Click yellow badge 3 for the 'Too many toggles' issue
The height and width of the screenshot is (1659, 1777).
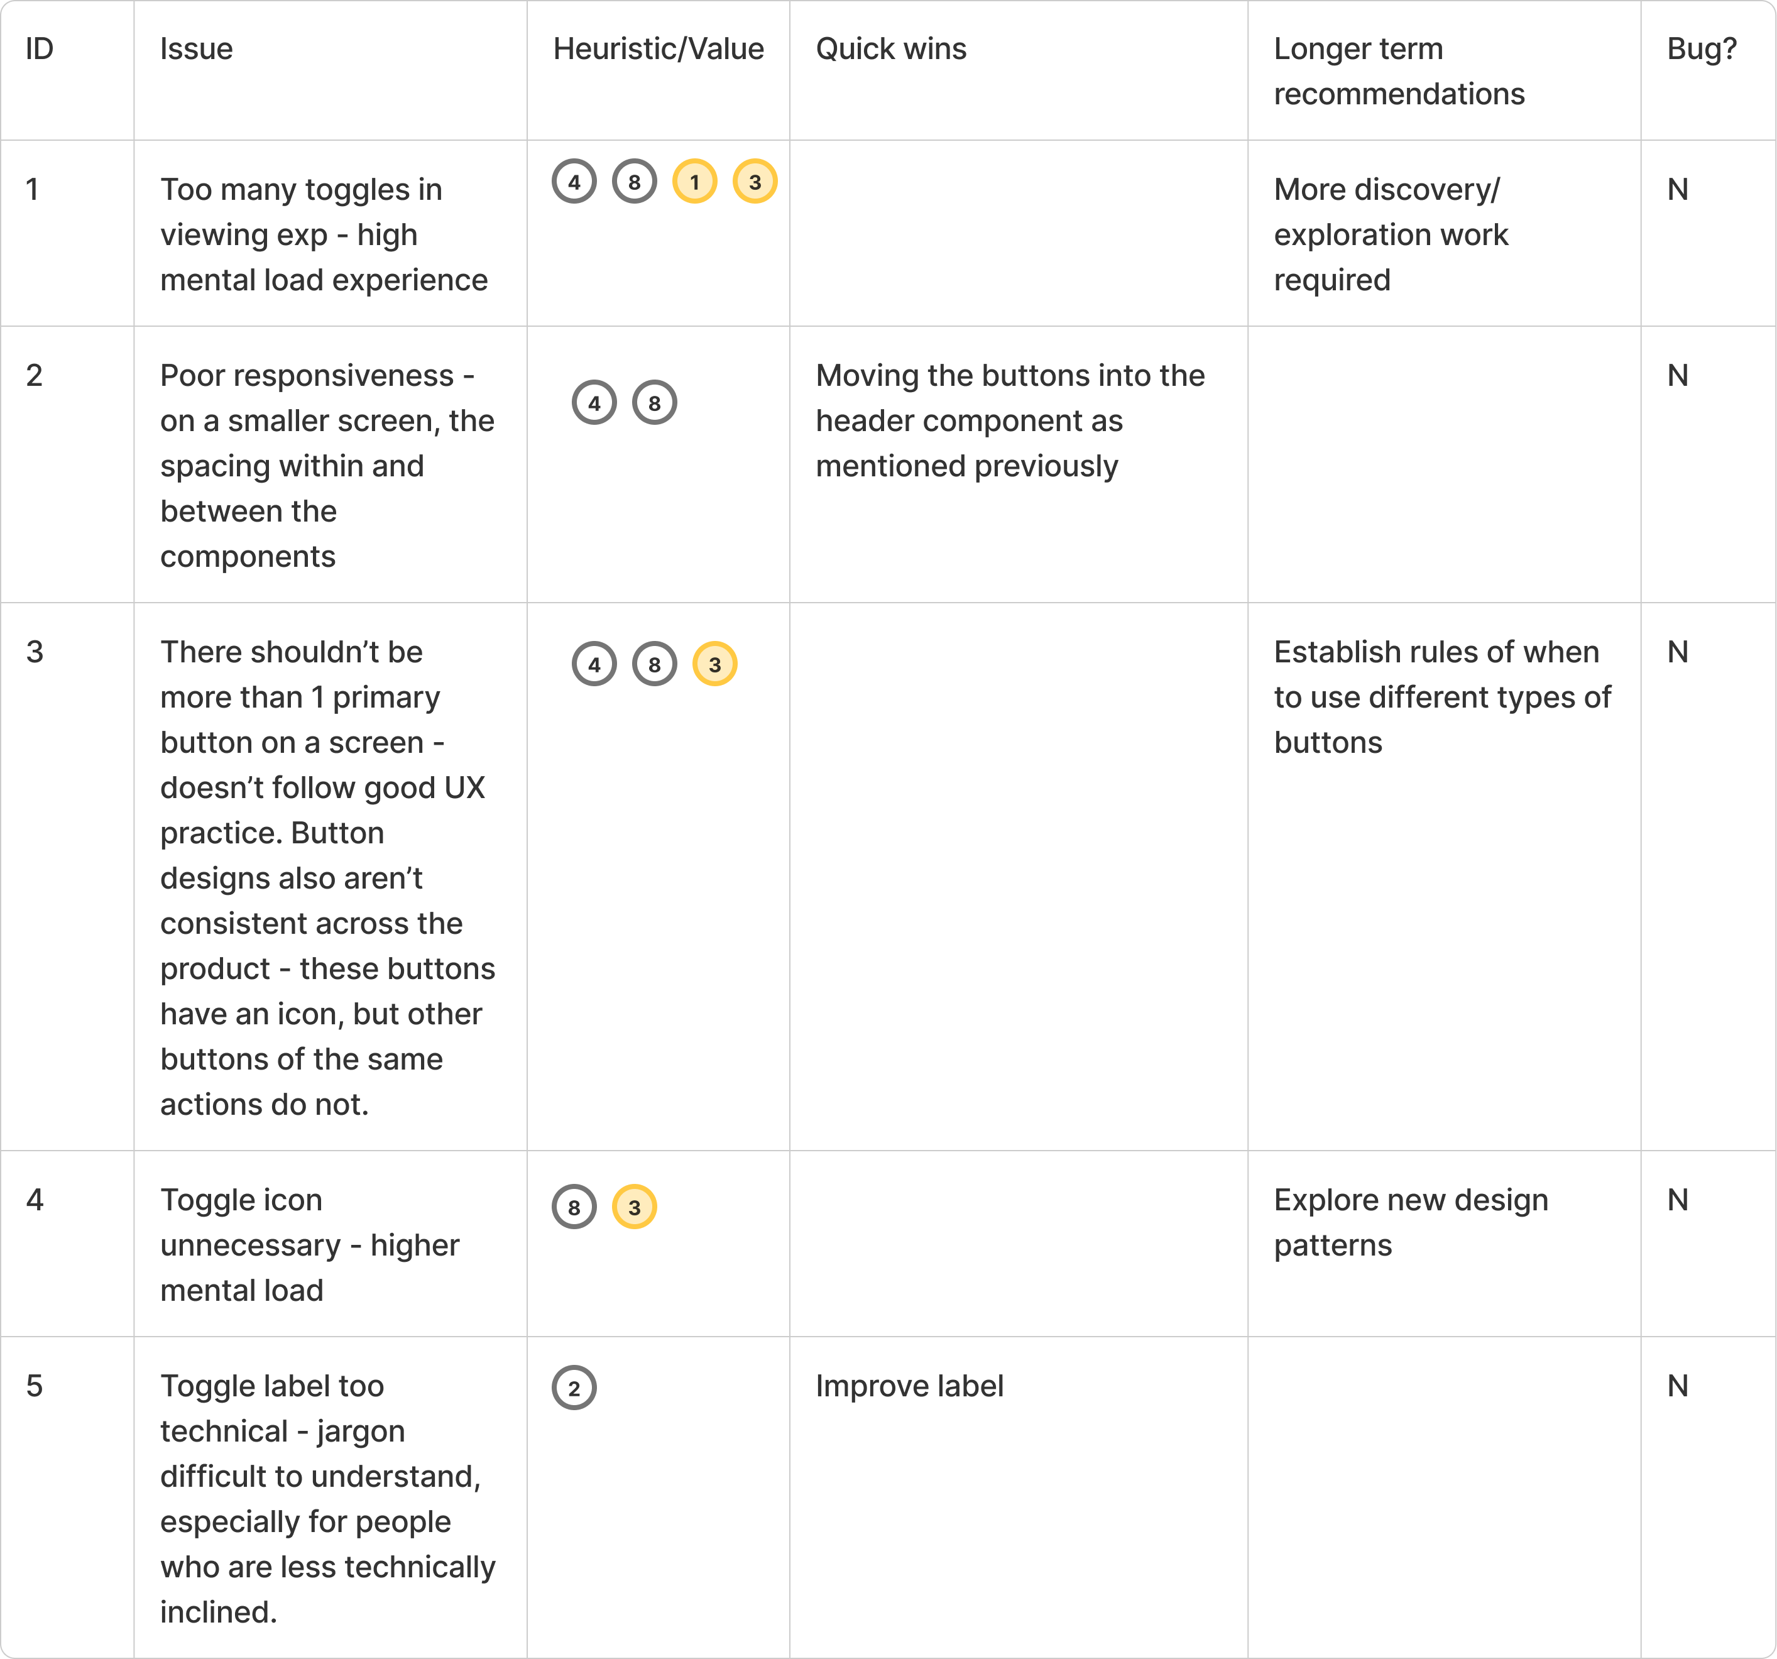coord(755,182)
